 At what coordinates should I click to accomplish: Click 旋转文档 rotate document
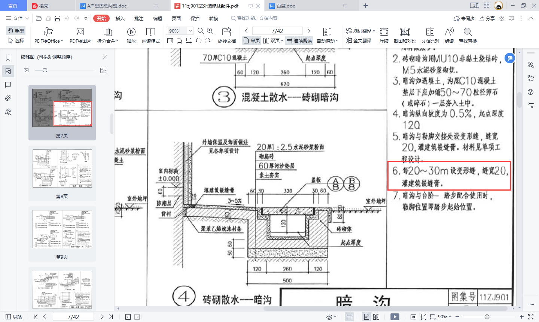tap(227, 36)
